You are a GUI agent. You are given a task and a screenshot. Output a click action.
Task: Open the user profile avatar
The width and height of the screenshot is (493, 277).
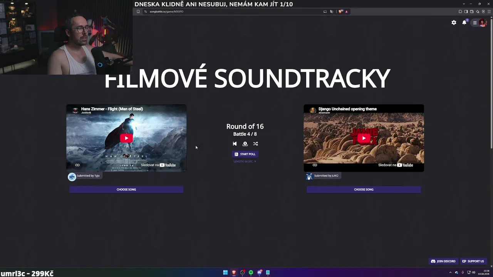pyautogui.click(x=483, y=23)
